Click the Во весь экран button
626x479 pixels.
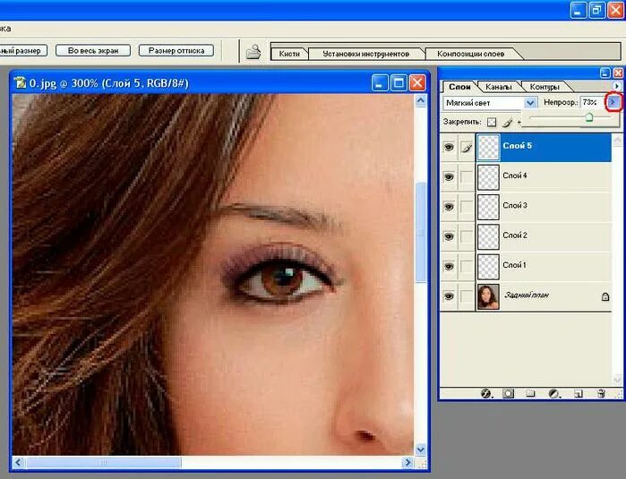[93, 51]
